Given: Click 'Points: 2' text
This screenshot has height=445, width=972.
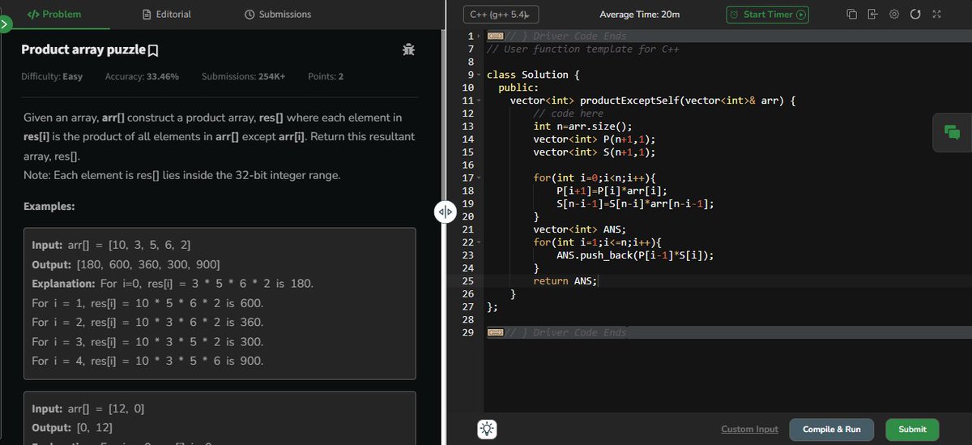Looking at the screenshot, I should (326, 76).
